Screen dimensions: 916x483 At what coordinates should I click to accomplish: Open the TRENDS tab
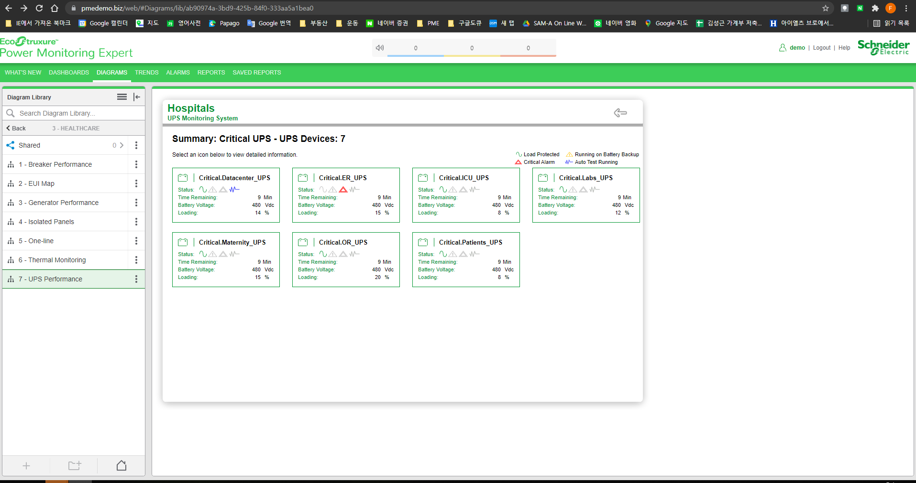tap(146, 73)
